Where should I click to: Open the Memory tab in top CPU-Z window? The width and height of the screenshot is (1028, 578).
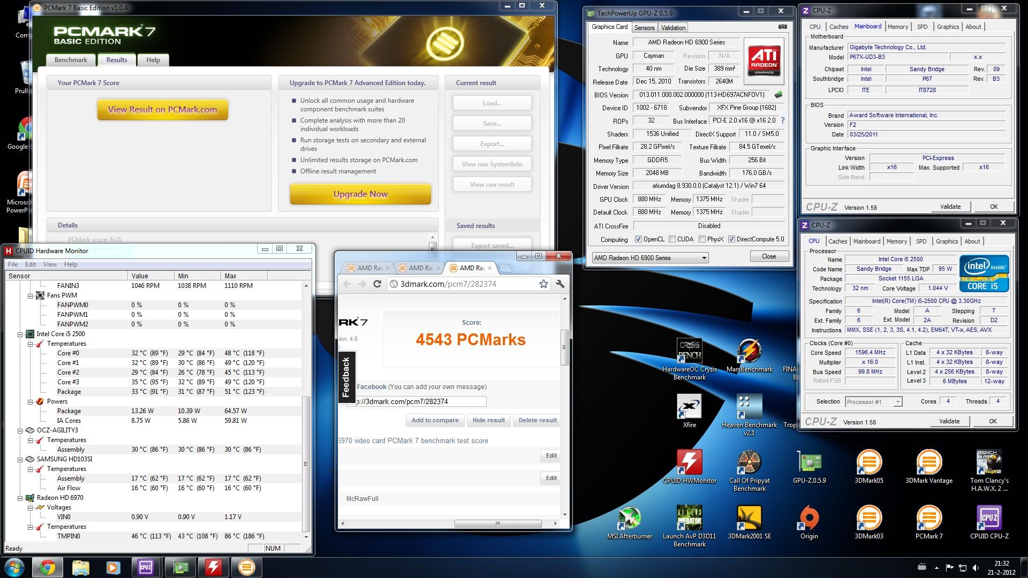pos(897,27)
